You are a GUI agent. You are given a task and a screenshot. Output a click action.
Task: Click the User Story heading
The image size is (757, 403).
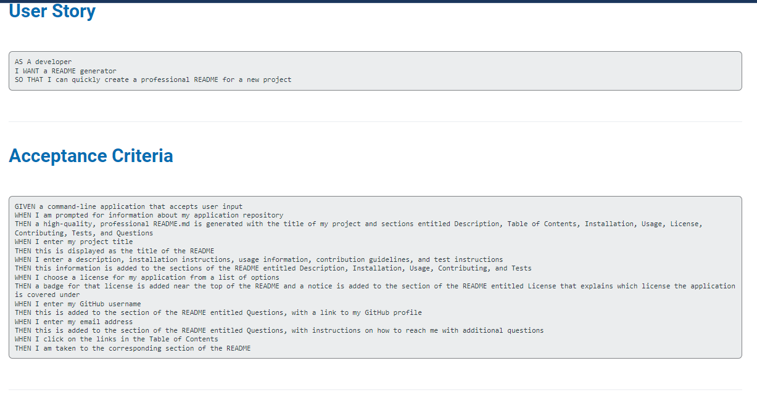point(52,10)
